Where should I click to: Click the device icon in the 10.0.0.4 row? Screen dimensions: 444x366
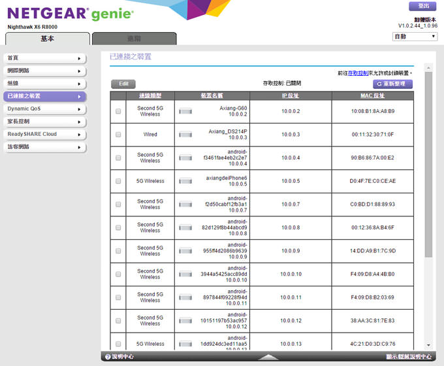tap(185, 158)
